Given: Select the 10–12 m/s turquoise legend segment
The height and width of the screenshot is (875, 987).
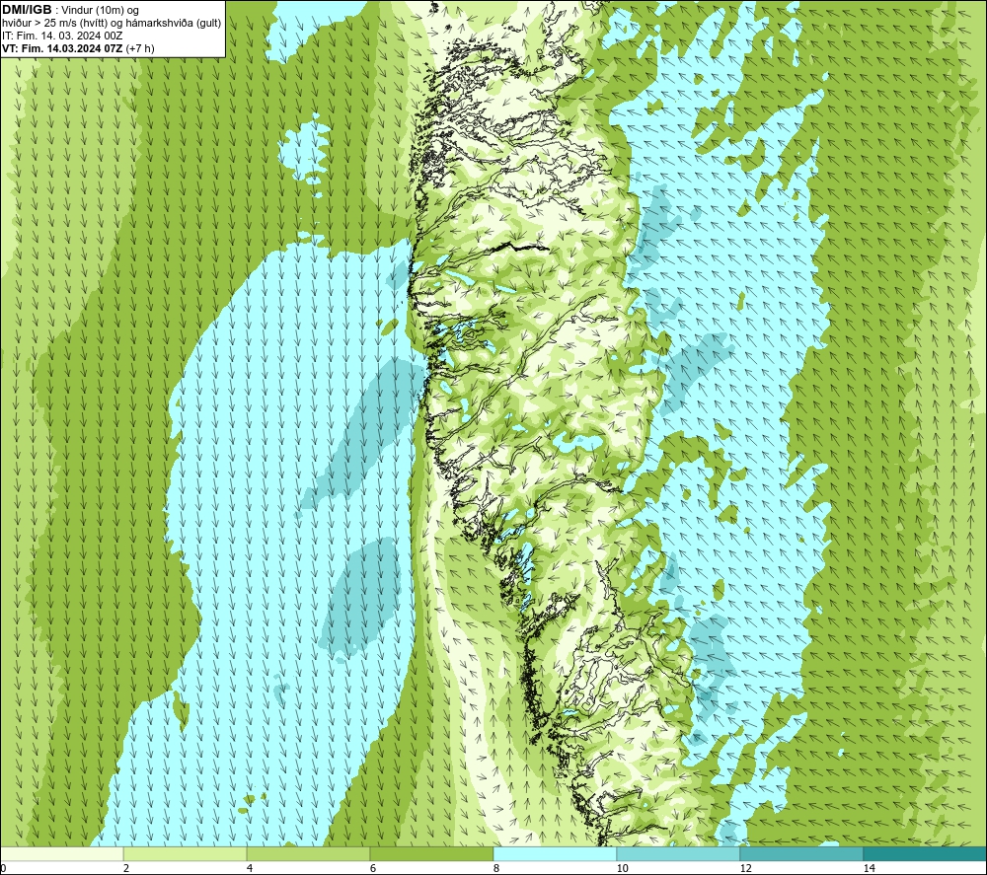Looking at the screenshot, I should point(679,853).
